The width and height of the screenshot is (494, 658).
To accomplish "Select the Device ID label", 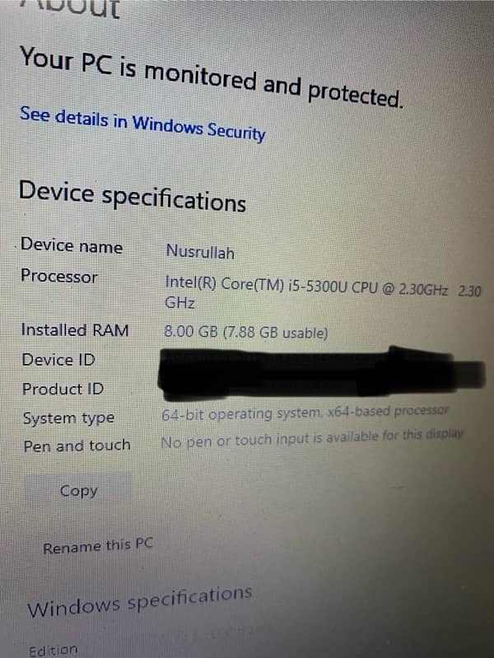I will click(58, 360).
